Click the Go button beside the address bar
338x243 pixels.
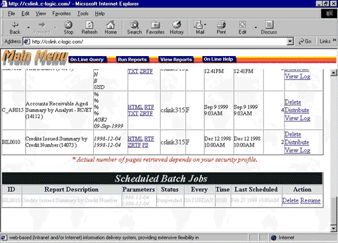[x=305, y=41]
